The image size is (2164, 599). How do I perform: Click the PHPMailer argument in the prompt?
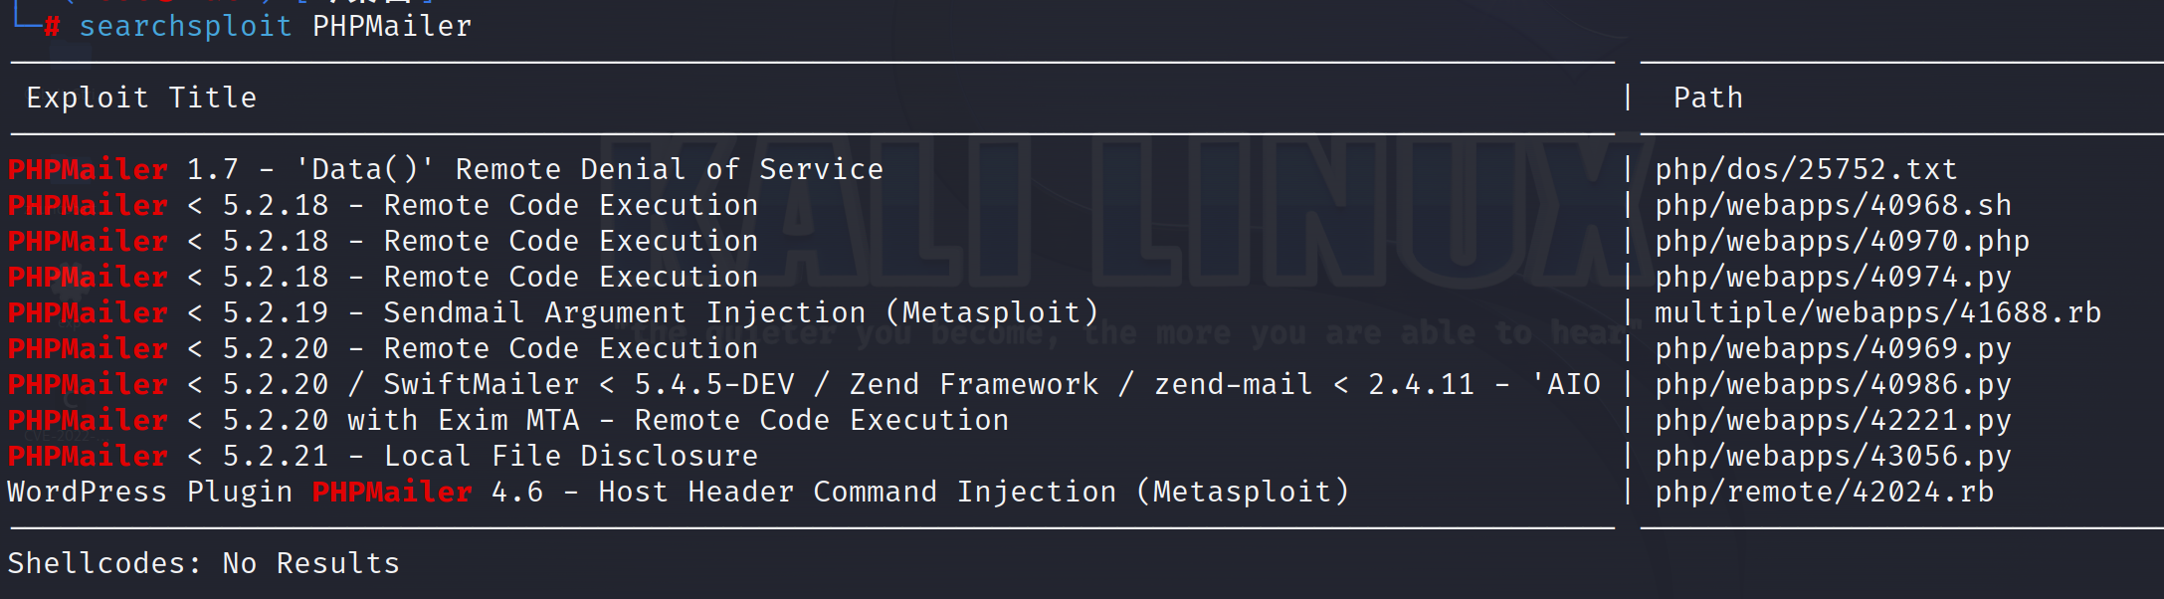(x=392, y=26)
